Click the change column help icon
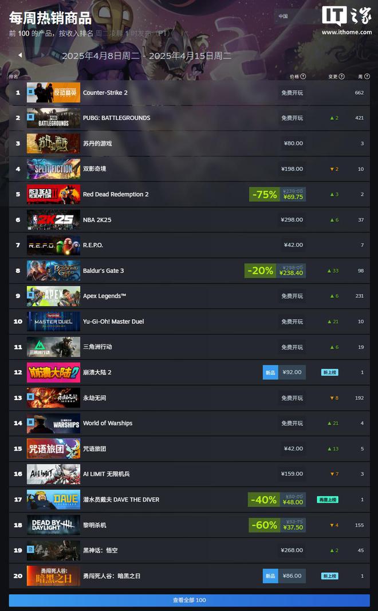Viewport: 378px width, 611px height. (341, 76)
